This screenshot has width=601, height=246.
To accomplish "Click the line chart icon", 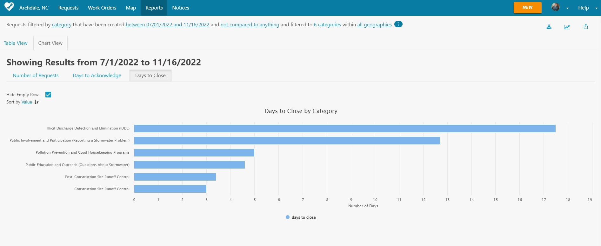I will (x=567, y=27).
